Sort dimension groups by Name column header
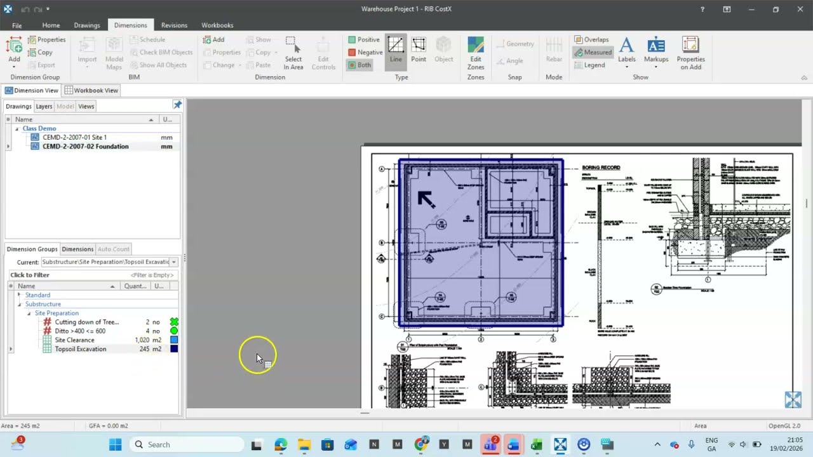 point(67,286)
